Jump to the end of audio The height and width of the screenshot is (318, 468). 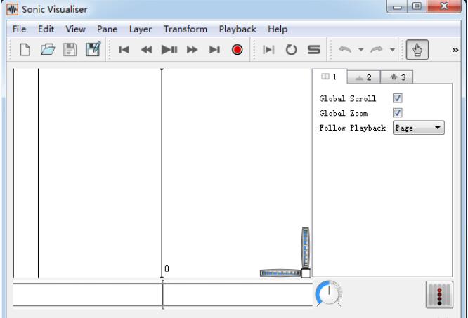(214, 50)
